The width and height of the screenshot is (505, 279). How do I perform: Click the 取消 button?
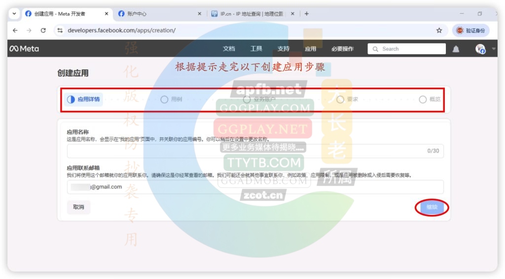pos(78,208)
